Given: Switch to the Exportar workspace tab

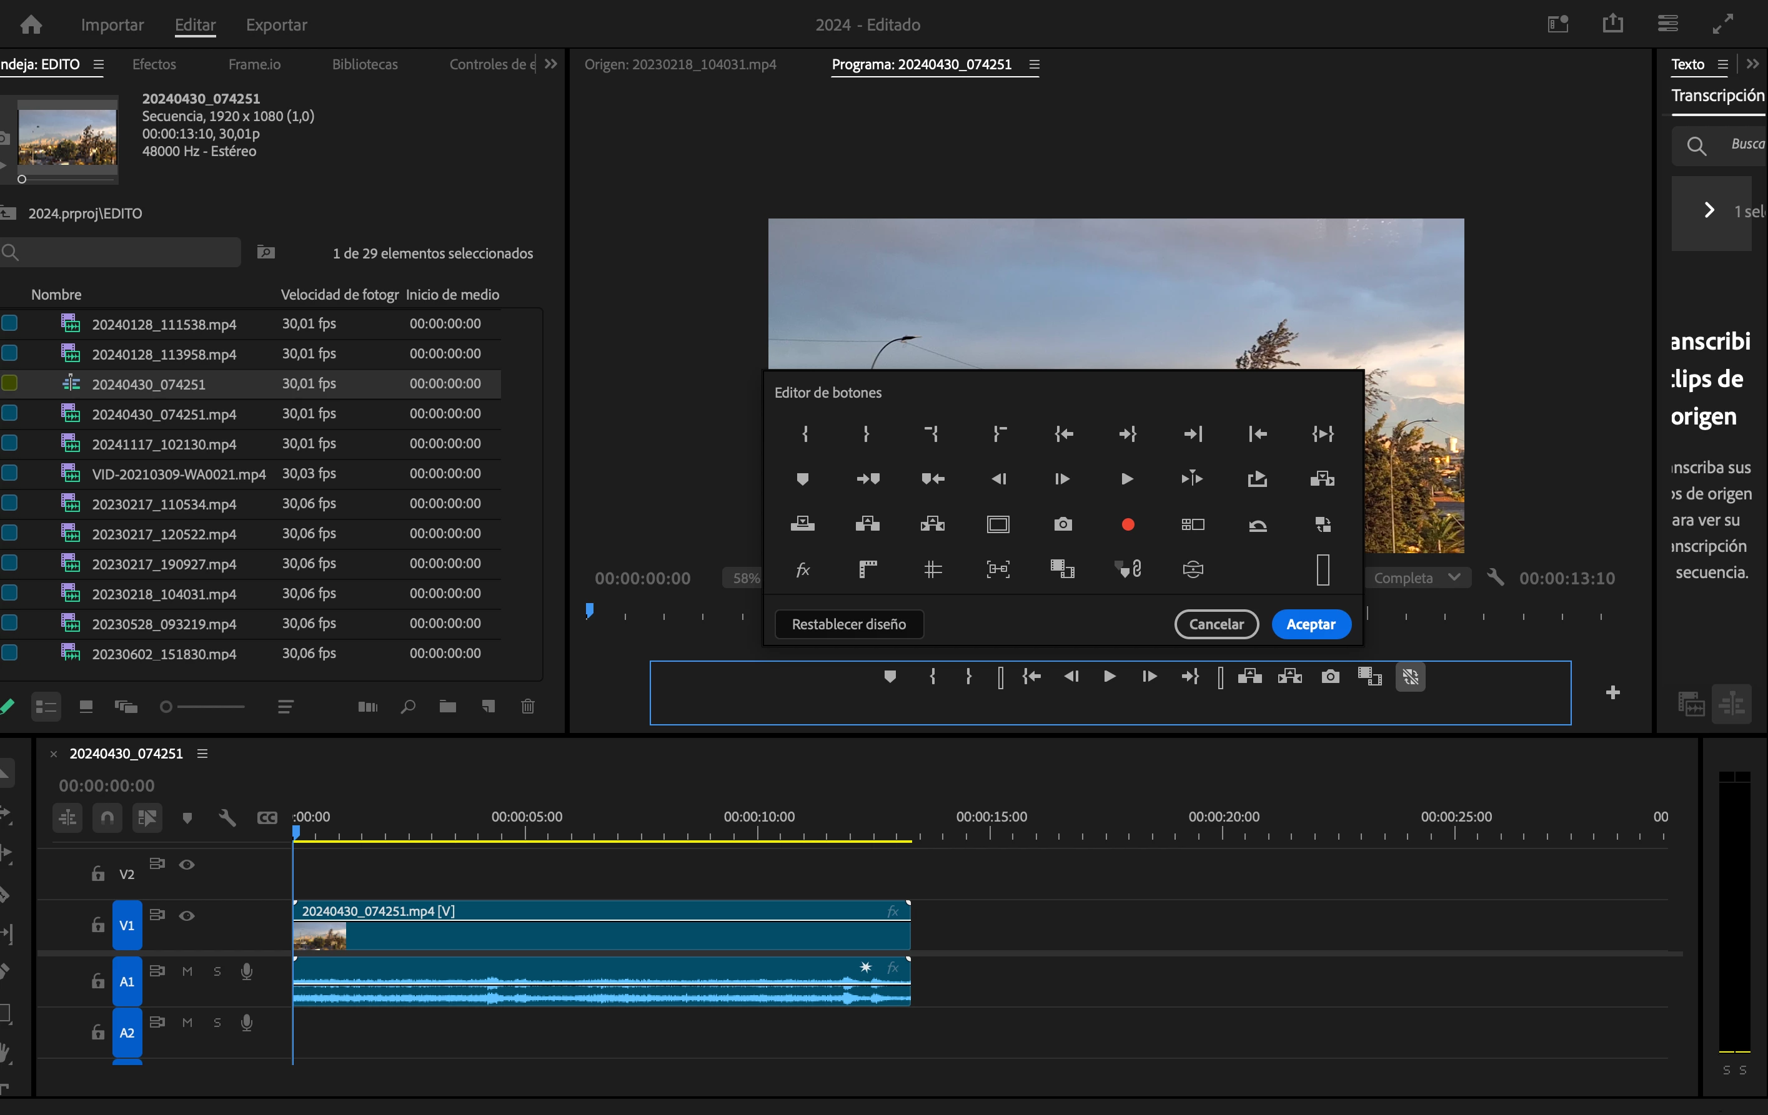Looking at the screenshot, I should pos(276,25).
